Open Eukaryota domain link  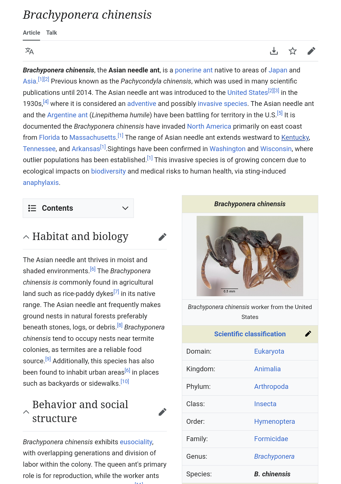[x=269, y=351]
